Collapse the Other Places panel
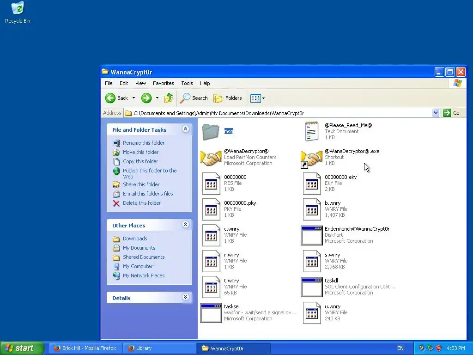This screenshot has height=355, width=473. (x=185, y=225)
